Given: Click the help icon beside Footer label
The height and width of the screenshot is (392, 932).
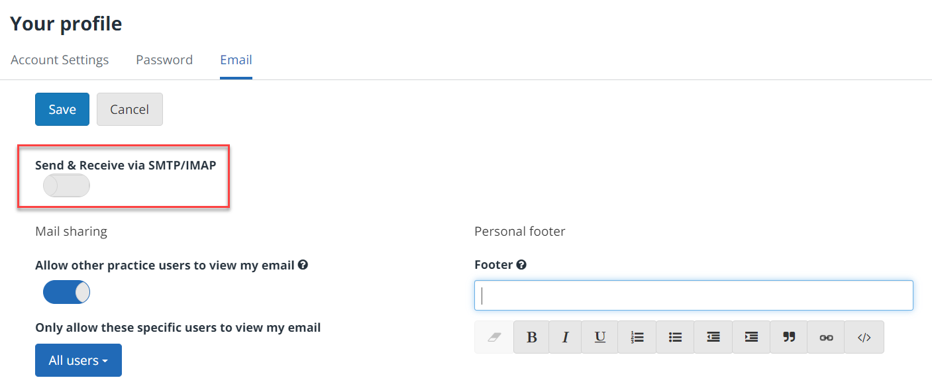Looking at the screenshot, I should [521, 265].
